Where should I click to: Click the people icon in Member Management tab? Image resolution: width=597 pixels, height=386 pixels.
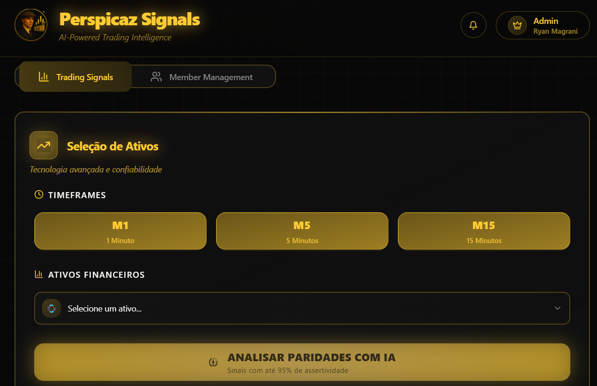click(156, 77)
